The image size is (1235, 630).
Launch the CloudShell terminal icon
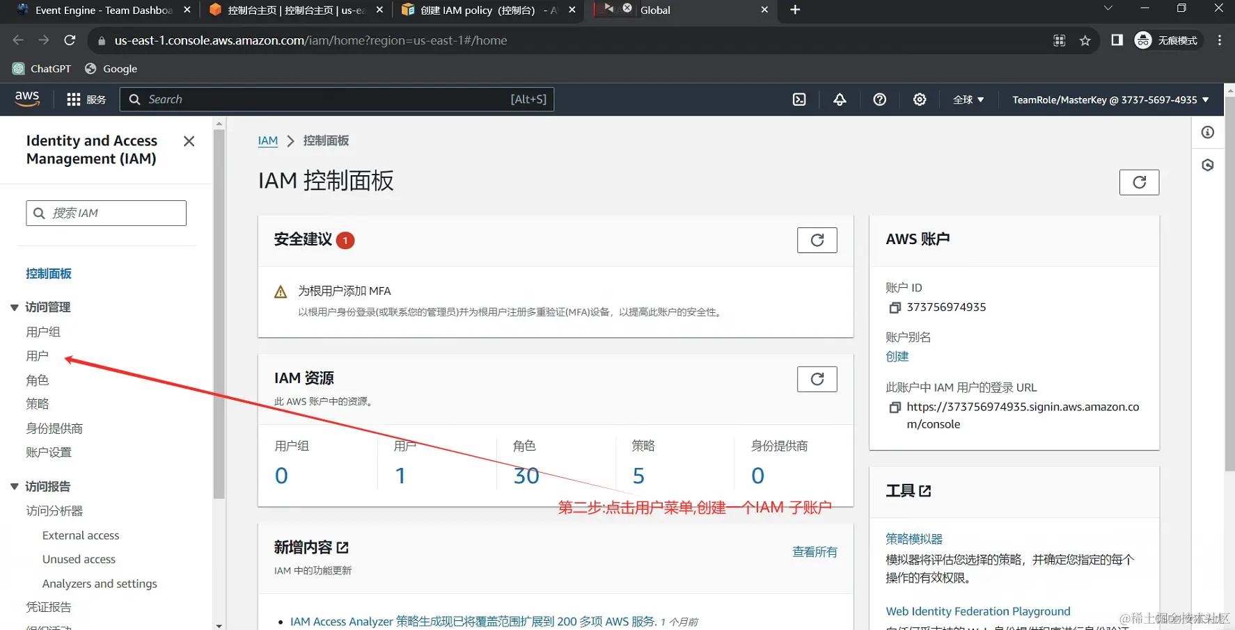click(799, 99)
